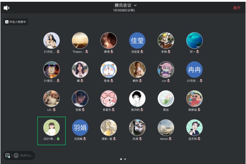Click the speaker Bluetooth audio icon
The width and height of the screenshot is (246, 164).
tap(7, 8)
